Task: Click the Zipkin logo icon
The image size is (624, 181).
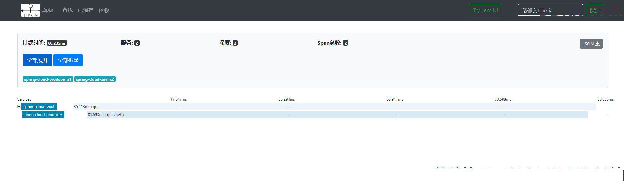Action: 31,10
